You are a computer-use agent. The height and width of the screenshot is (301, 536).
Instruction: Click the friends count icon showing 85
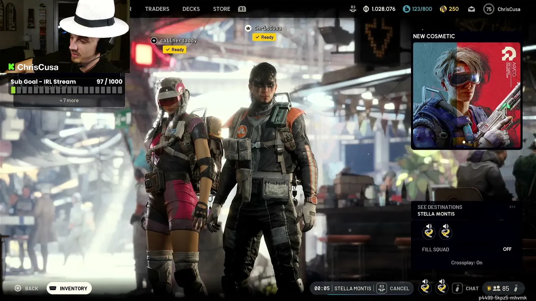pos(497,288)
